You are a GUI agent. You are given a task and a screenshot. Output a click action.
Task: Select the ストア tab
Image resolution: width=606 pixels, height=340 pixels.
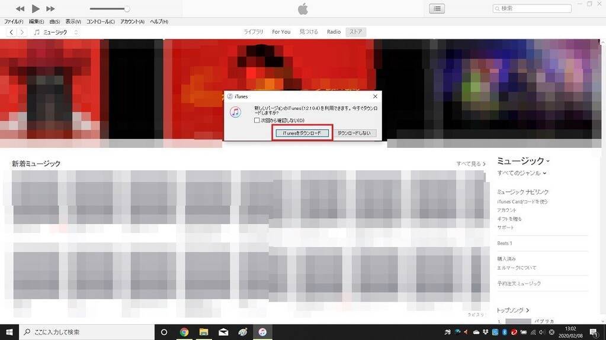pos(355,32)
